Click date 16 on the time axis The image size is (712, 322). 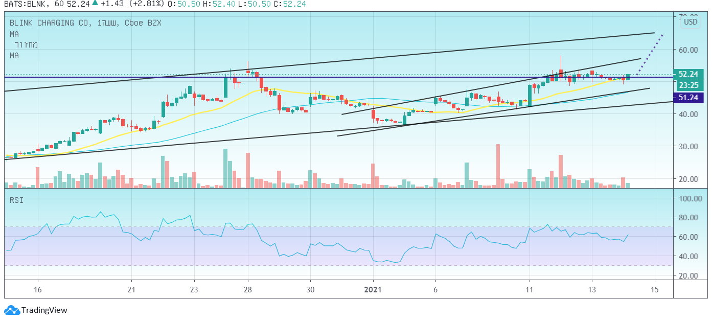pos(38,289)
